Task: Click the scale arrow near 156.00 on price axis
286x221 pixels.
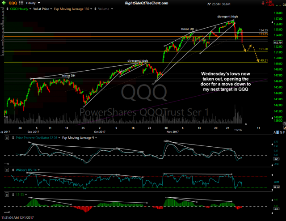Action: (x=272, y=22)
